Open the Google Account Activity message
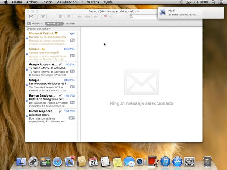 tap(51, 70)
